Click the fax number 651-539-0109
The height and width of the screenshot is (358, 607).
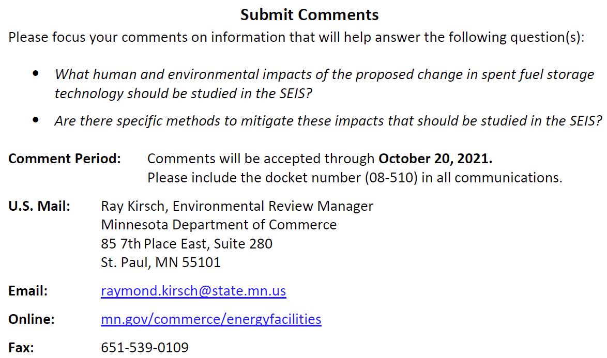145,348
